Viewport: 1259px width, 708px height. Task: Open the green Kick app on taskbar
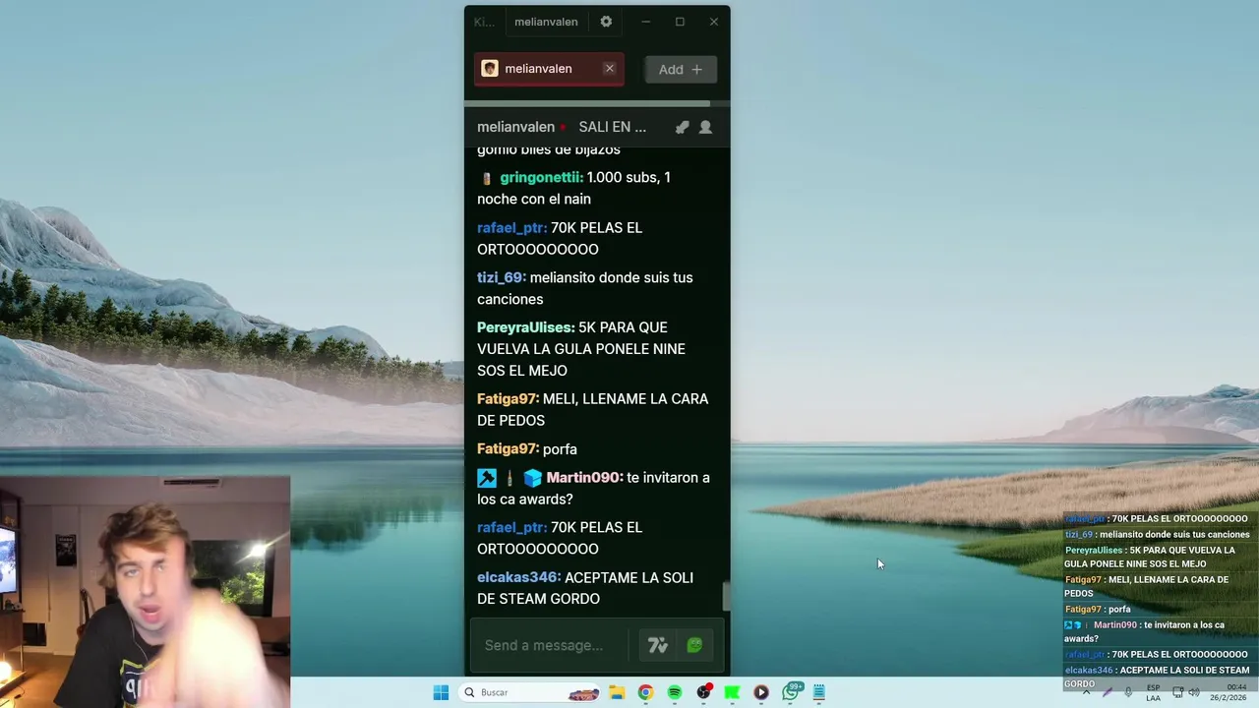[x=732, y=692]
